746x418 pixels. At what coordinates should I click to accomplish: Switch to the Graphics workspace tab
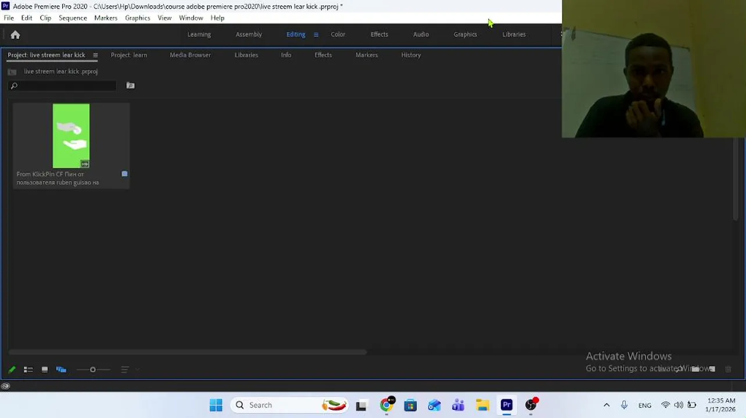point(465,35)
